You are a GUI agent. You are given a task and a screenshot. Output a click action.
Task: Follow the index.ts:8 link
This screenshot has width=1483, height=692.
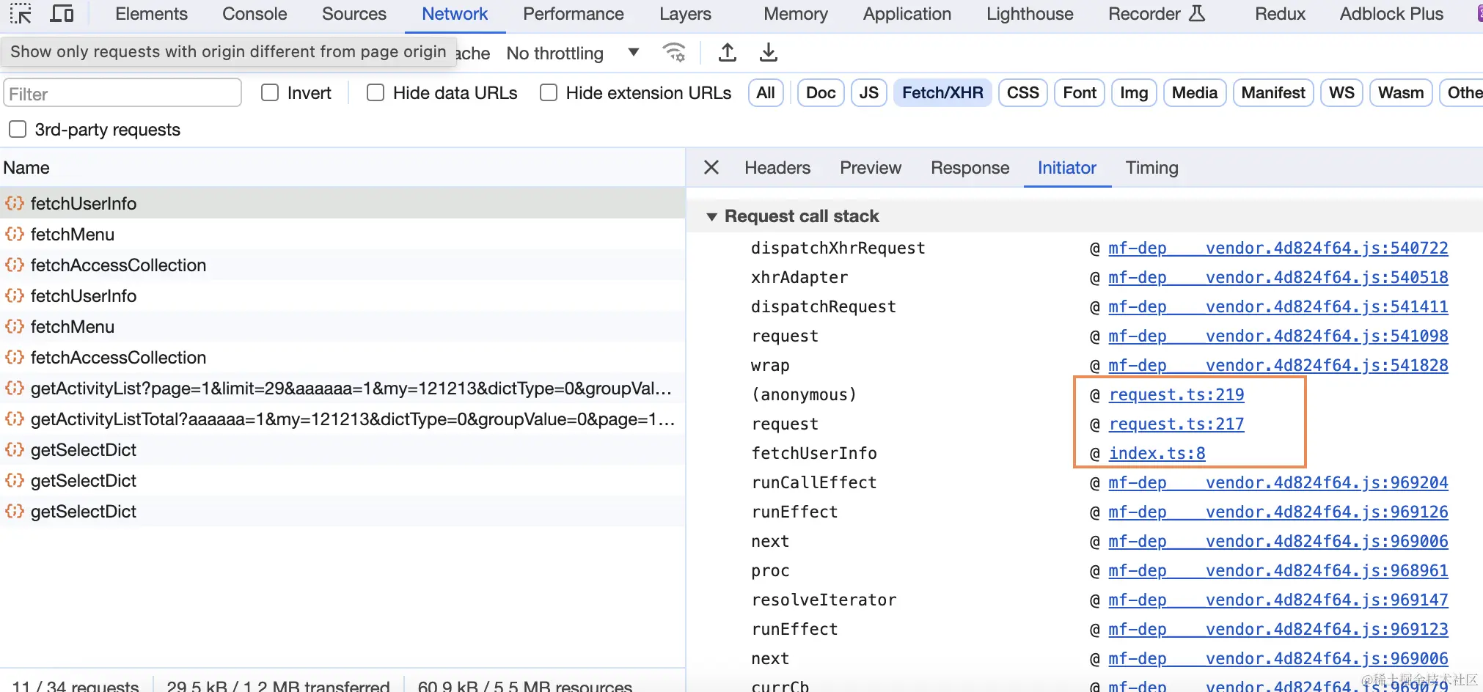point(1157,453)
